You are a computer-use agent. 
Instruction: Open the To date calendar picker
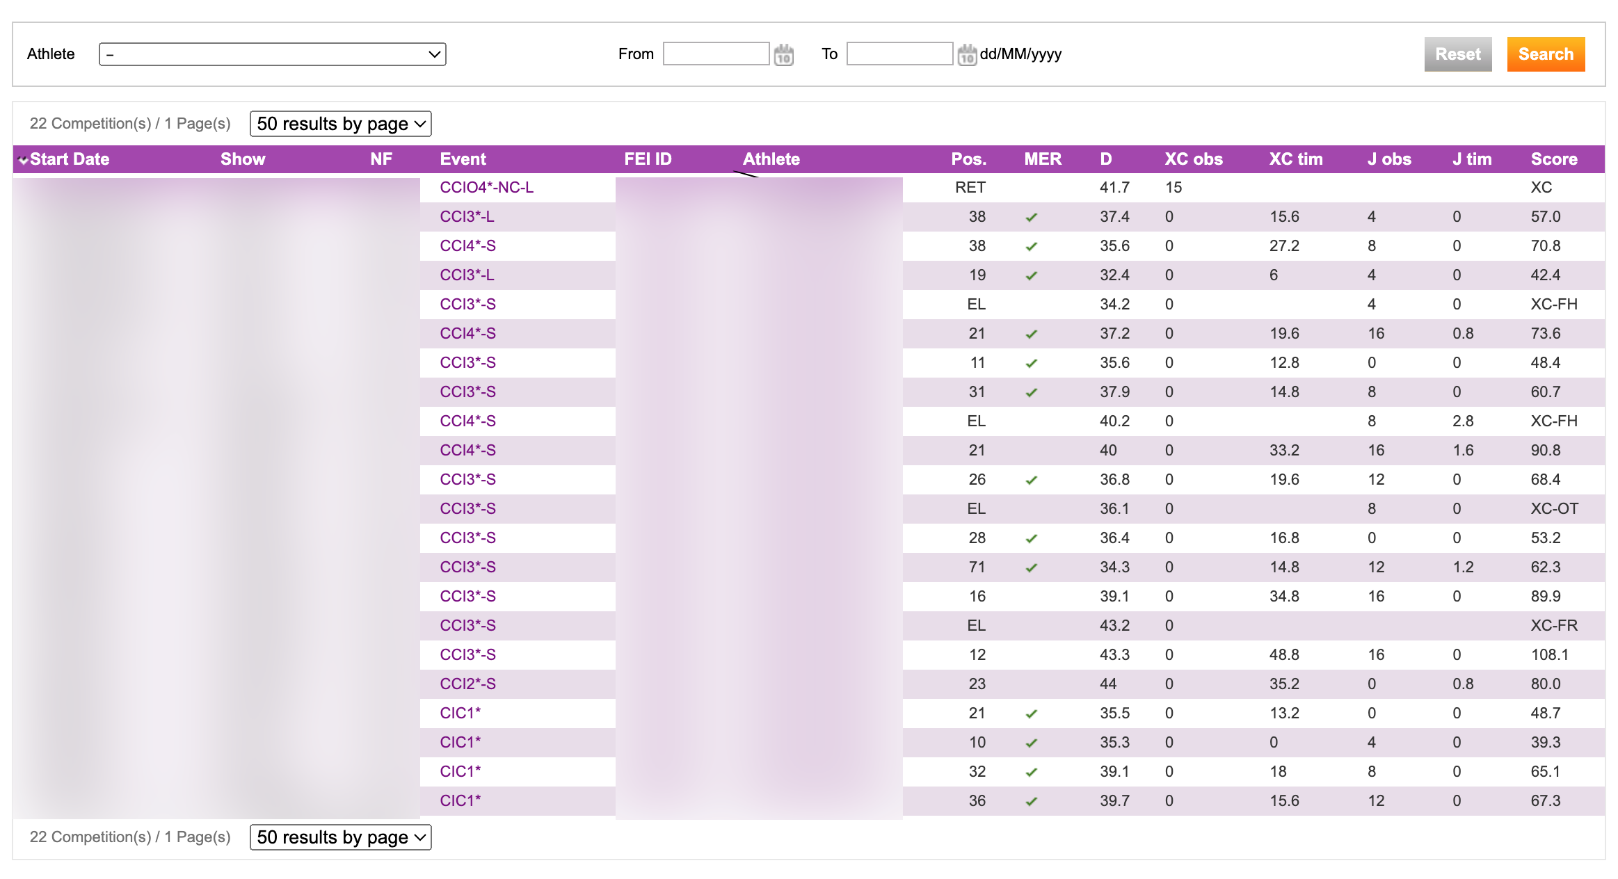[966, 54]
